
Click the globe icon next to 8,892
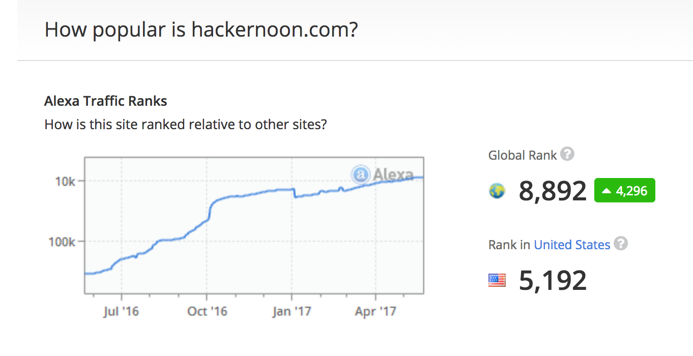point(497,191)
